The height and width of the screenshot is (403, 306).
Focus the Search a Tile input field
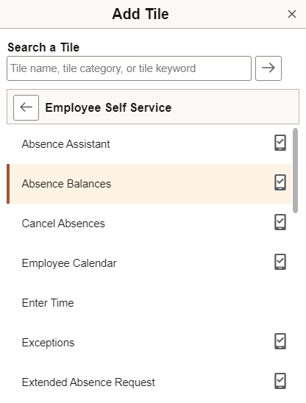tap(129, 68)
